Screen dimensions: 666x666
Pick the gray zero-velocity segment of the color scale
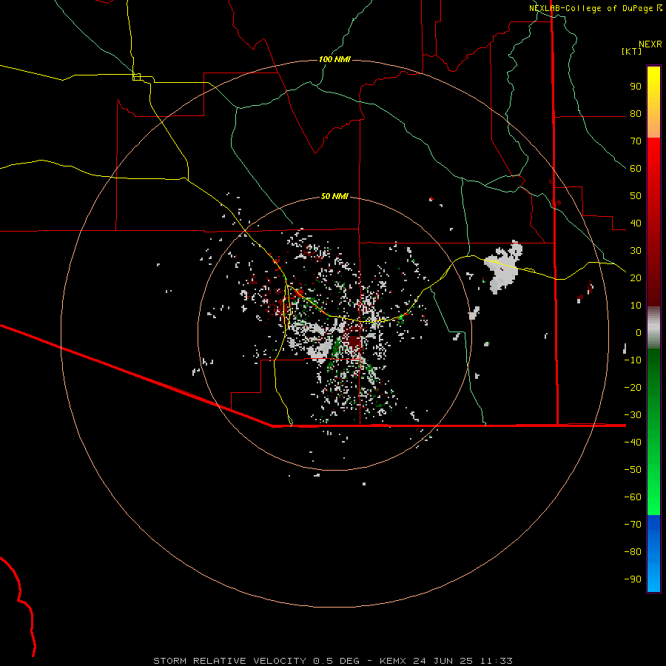pyautogui.click(x=653, y=328)
